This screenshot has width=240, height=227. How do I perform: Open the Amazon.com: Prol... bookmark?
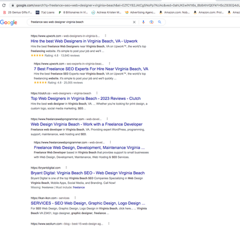click(x=209, y=12)
